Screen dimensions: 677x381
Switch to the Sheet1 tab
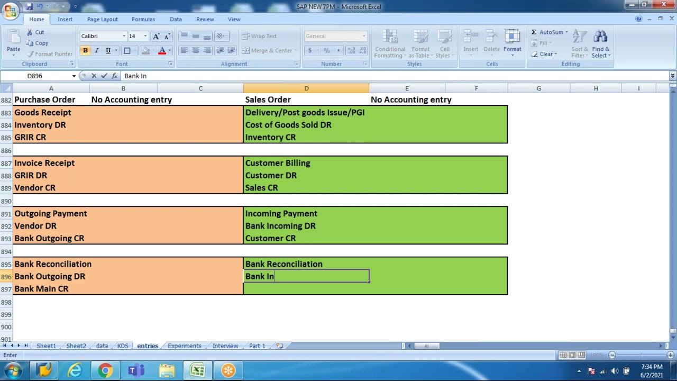[x=46, y=346]
